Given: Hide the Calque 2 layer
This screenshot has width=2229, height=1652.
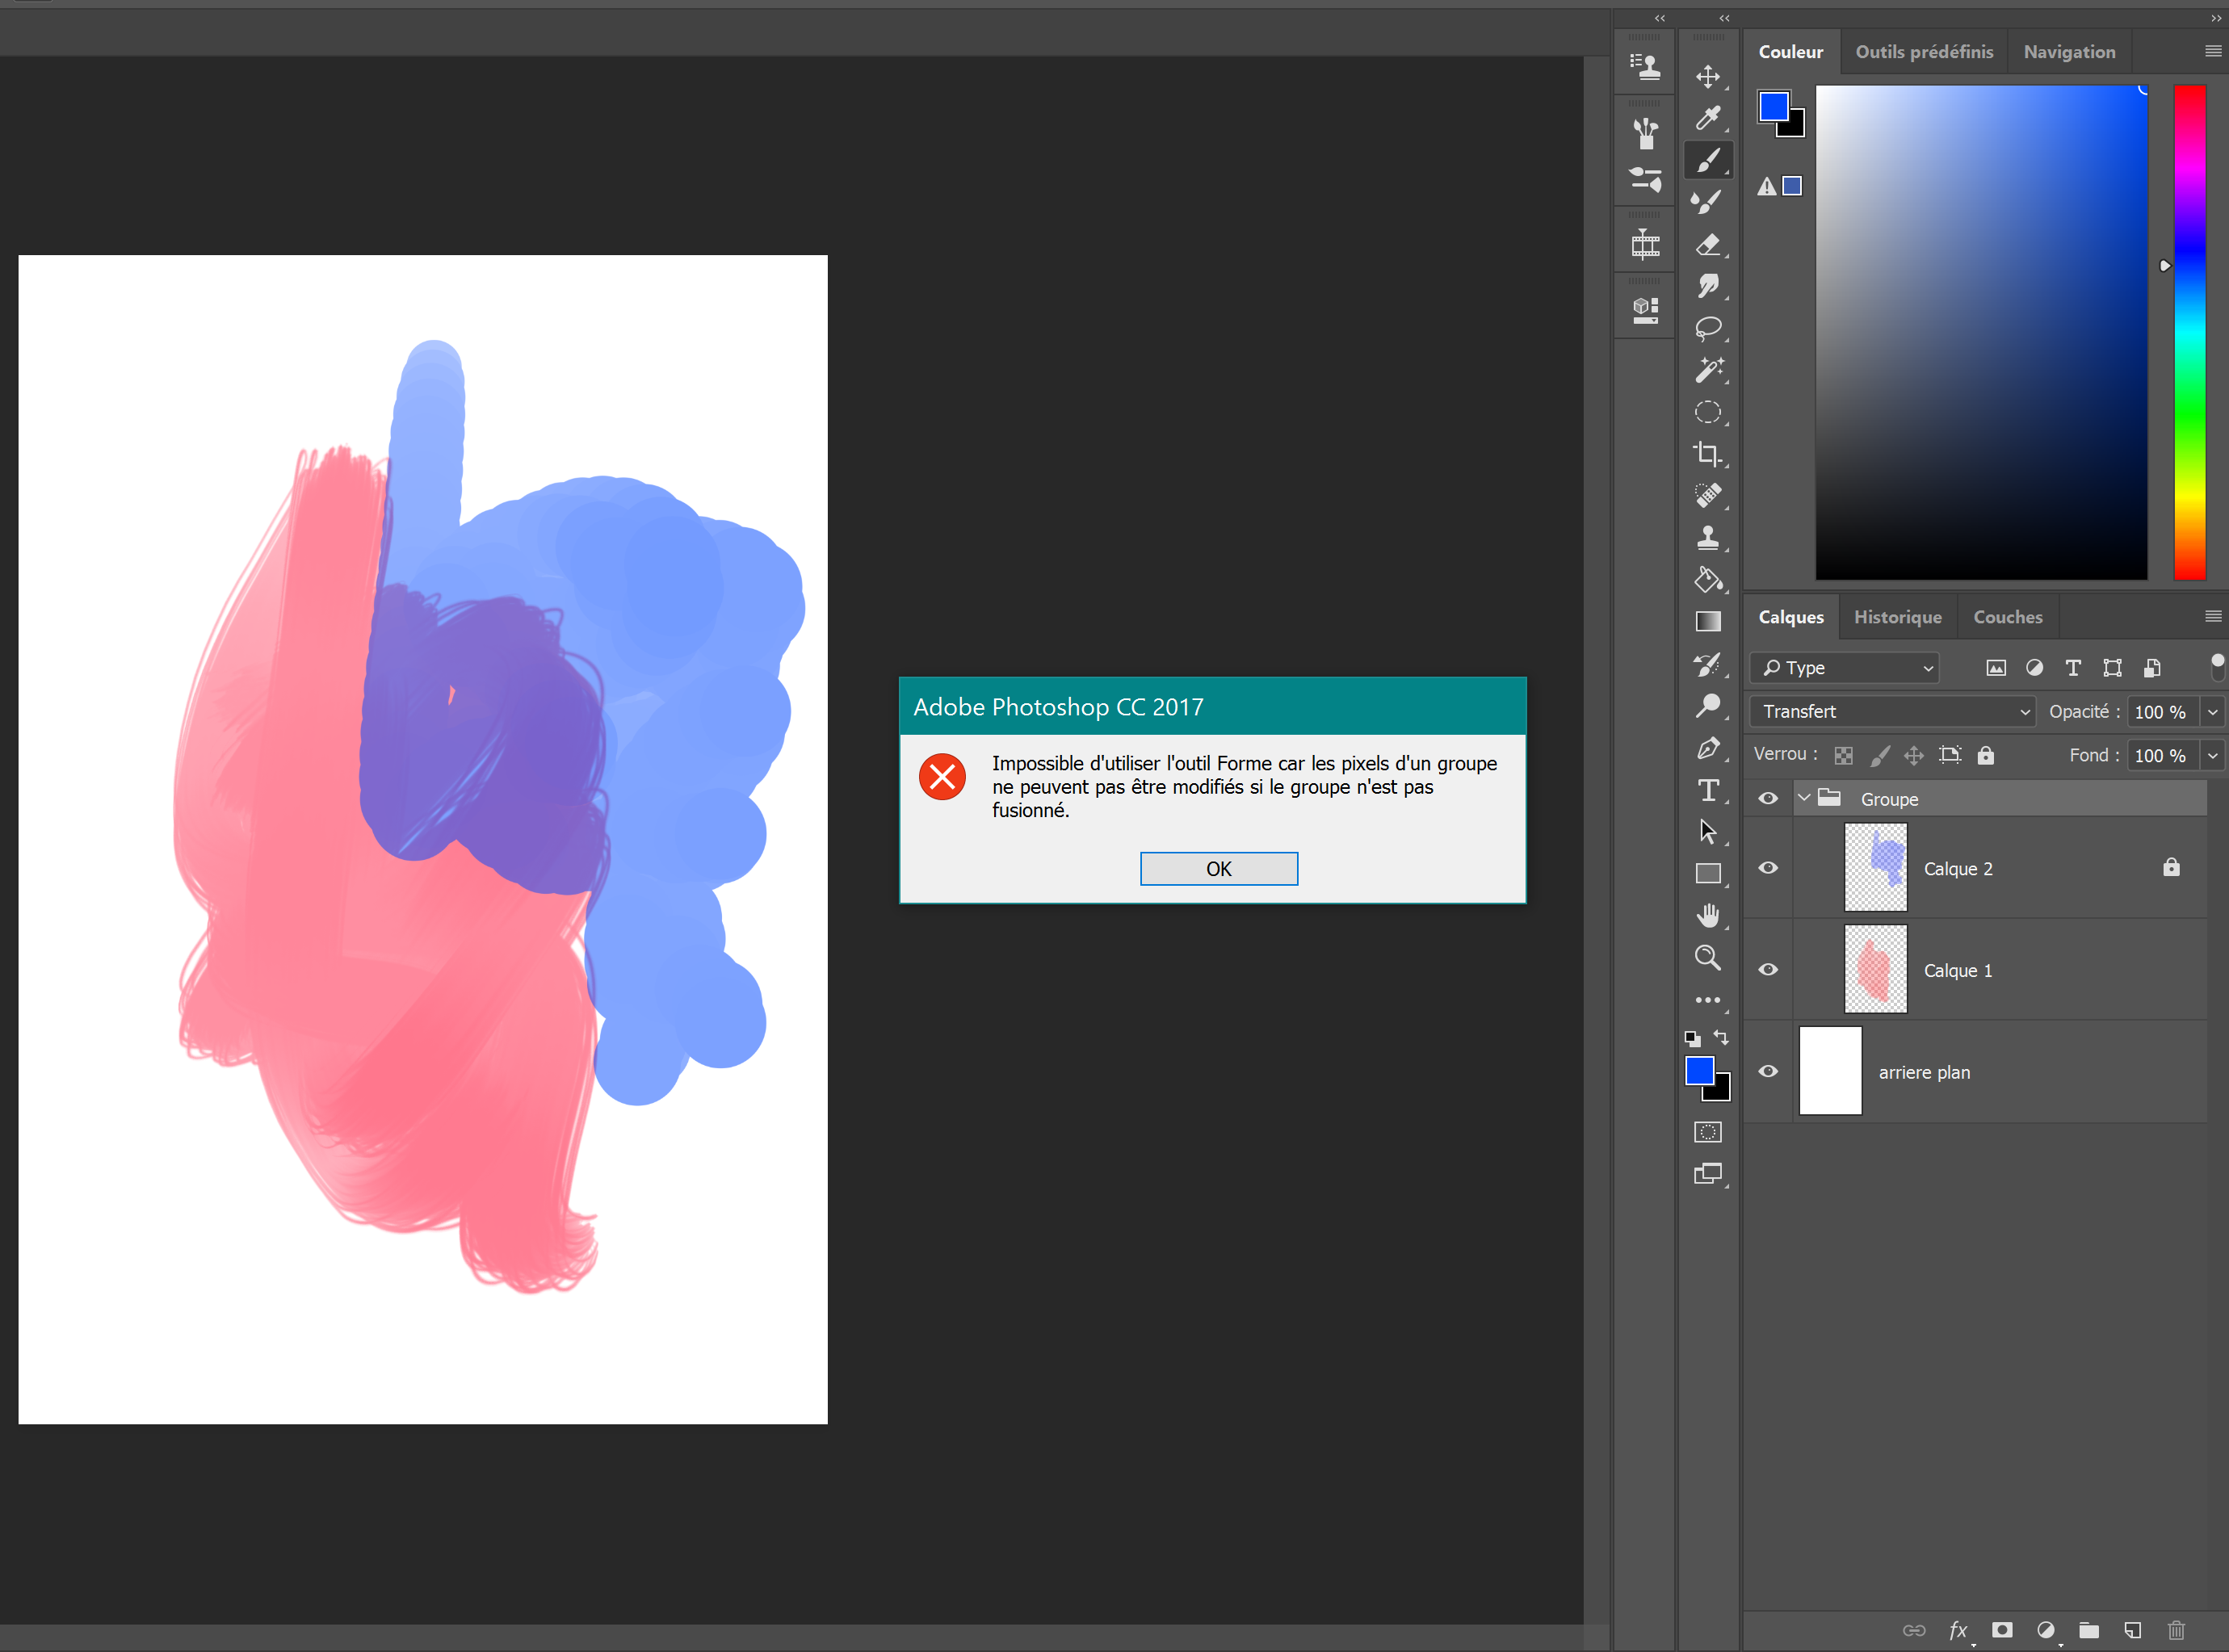Looking at the screenshot, I should tap(1768, 867).
